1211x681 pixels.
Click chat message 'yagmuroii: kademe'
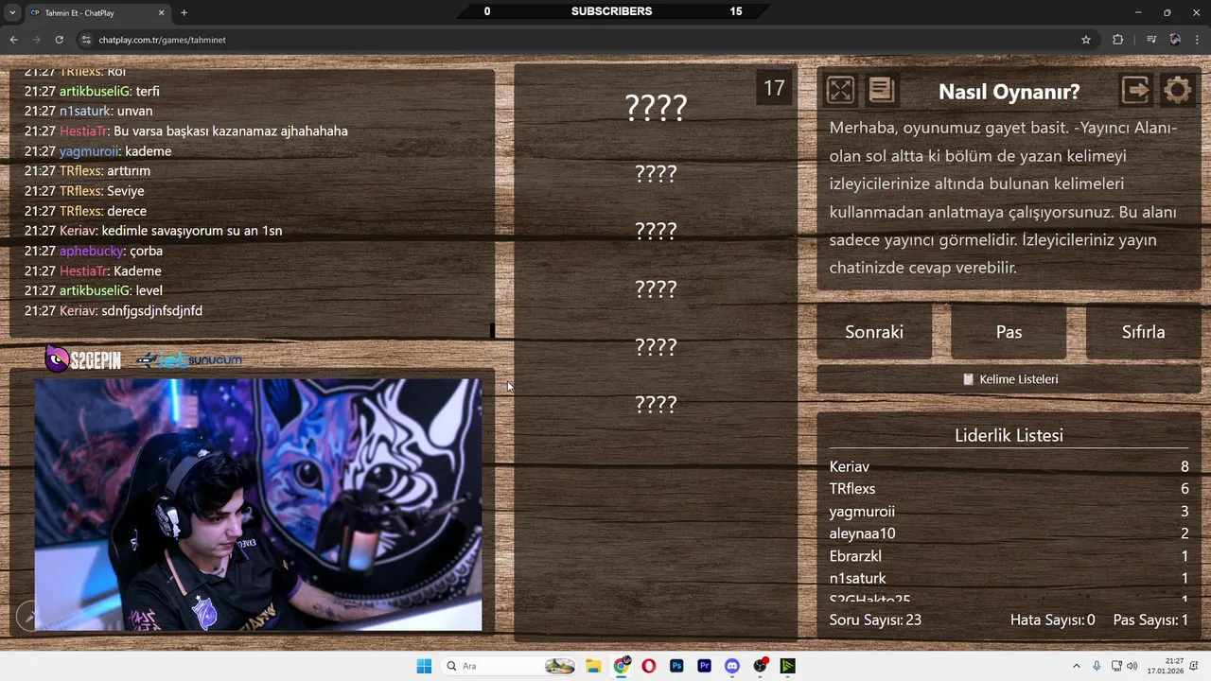(x=97, y=151)
